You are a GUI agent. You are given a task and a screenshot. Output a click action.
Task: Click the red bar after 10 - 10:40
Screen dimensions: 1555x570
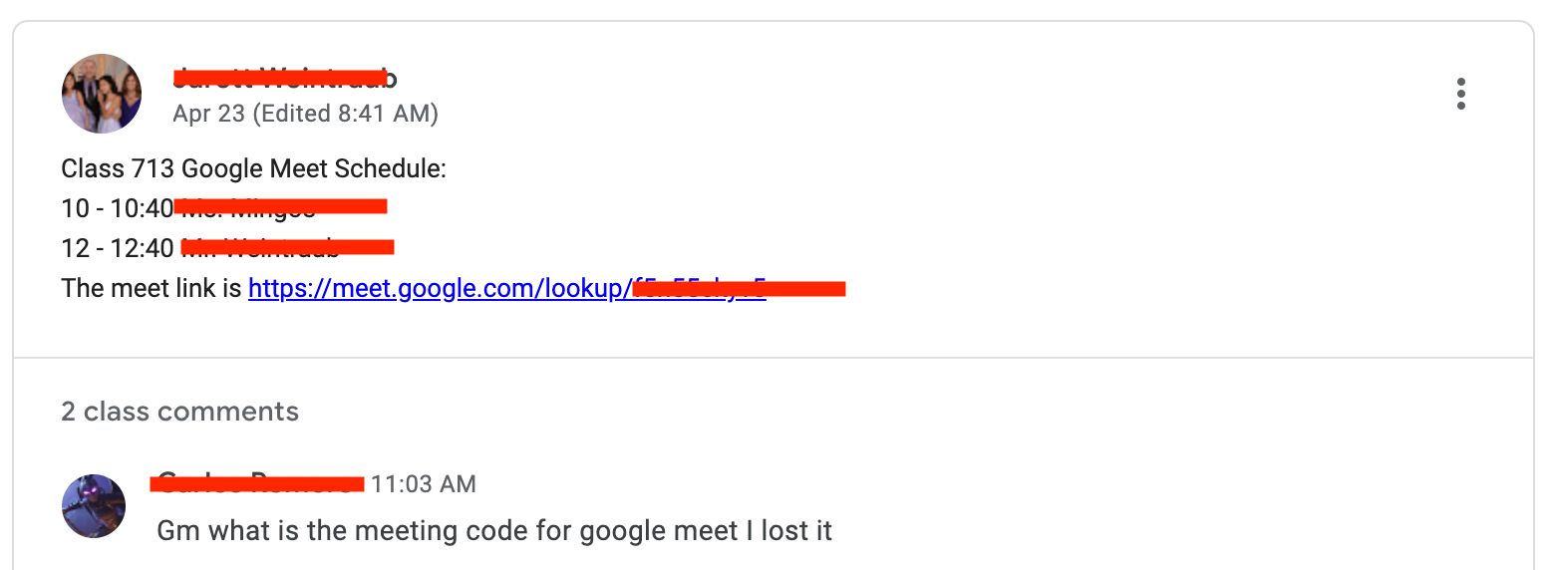[x=280, y=206]
